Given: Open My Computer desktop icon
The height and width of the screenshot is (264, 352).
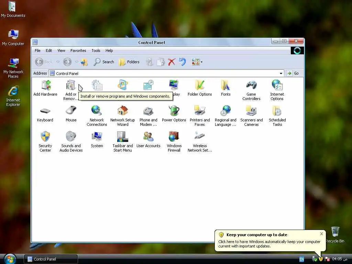Looking at the screenshot, I should point(13,37).
